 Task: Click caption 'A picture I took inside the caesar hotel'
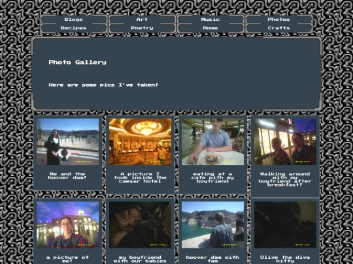[x=140, y=177]
